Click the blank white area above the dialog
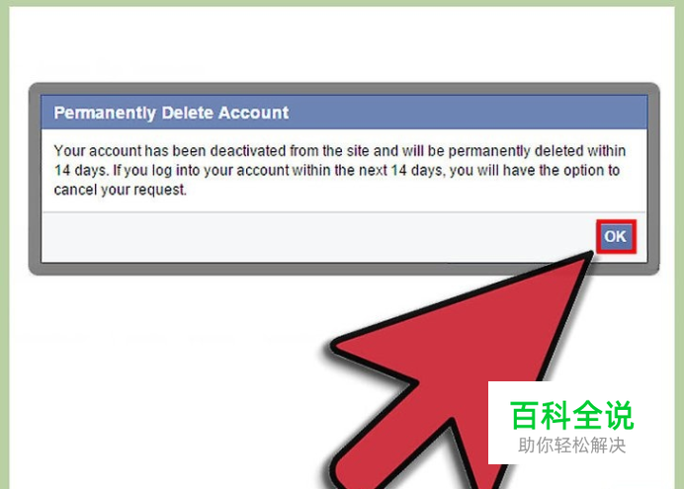The height and width of the screenshot is (489, 684). [x=342, y=43]
